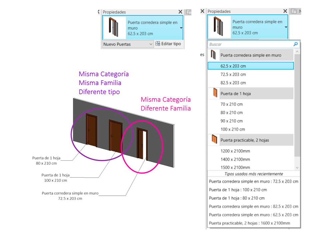Click the door thumbnail in left Propiedades panel
333x233 pixels.
(x=114, y=28)
